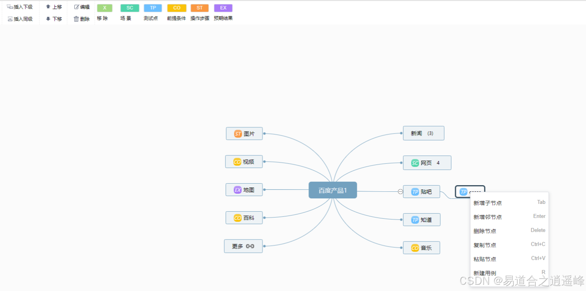Select the 更多 node
The width and height of the screenshot is (586, 291).
point(243,246)
